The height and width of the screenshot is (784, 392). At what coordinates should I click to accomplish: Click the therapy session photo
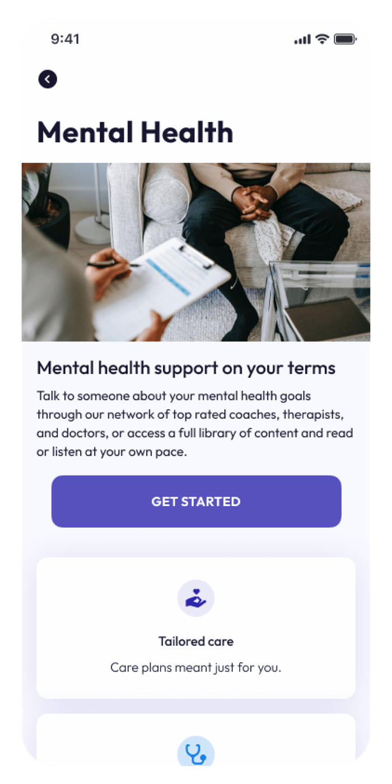(196, 252)
